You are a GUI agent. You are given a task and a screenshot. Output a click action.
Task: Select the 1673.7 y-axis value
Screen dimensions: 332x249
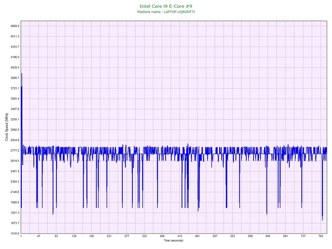15,223
